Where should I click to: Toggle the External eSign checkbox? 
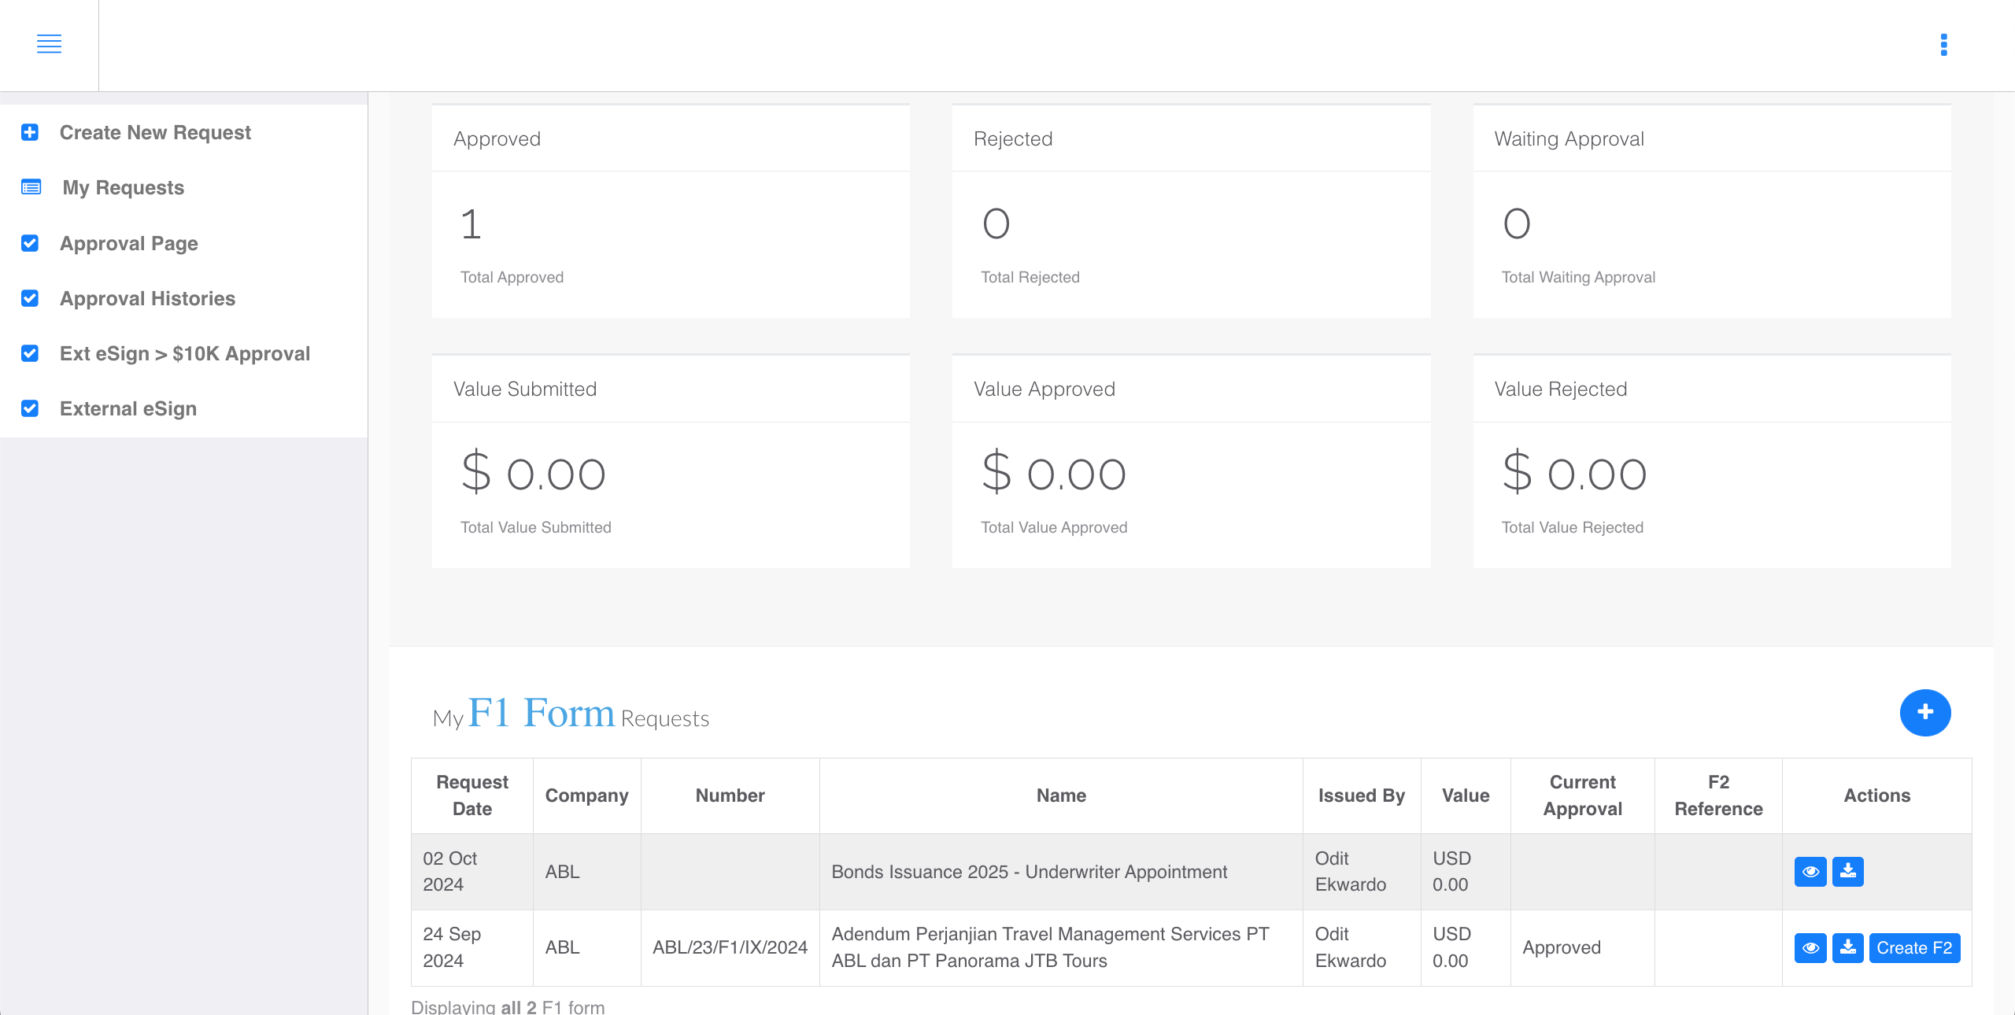point(30,408)
